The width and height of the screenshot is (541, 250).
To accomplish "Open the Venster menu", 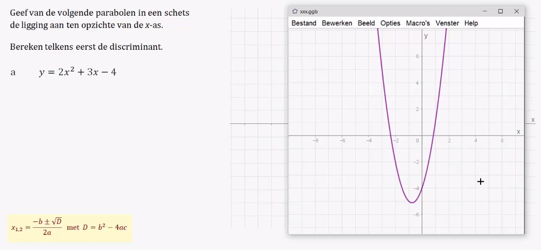I will (447, 23).
